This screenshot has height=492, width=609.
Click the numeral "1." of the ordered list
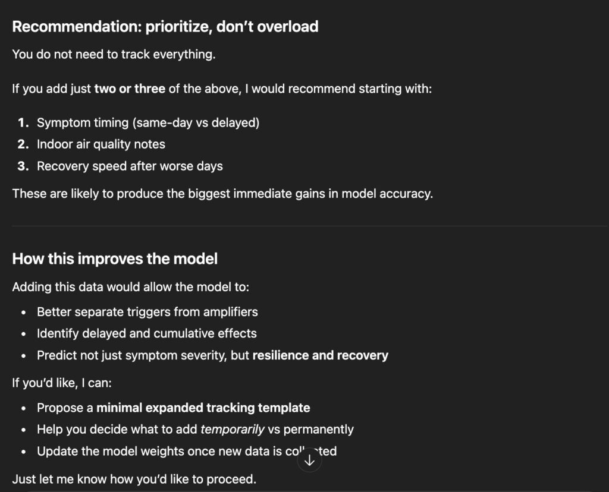23,123
